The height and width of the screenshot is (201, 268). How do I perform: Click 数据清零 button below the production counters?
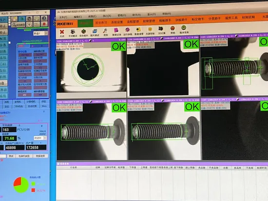40,156
